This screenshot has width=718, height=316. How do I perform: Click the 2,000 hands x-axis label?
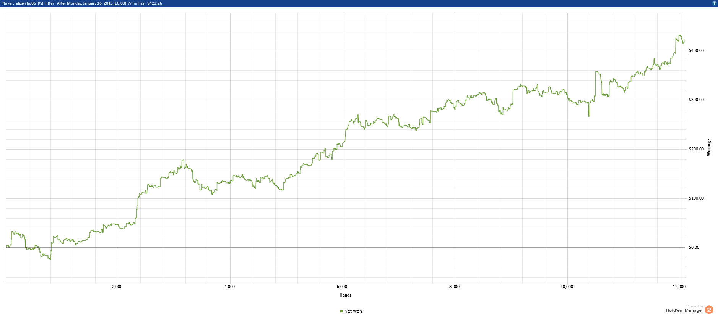tap(117, 287)
